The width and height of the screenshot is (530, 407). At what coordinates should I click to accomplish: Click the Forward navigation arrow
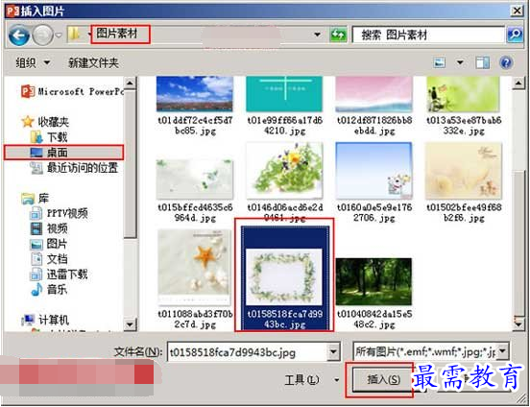(x=42, y=36)
